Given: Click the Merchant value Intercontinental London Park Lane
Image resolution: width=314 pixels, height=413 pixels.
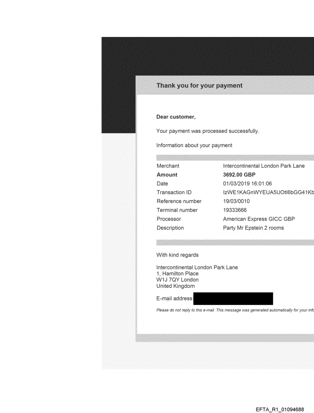Looking at the screenshot, I should coord(264,166).
